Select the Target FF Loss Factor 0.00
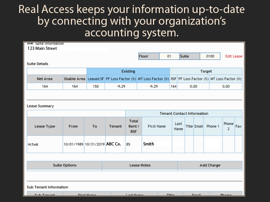 [193, 86]
